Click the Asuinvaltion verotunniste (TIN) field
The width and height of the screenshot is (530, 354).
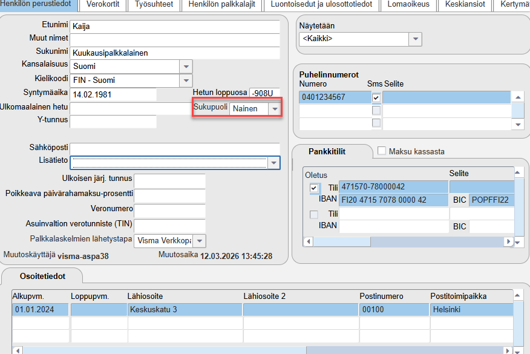[169, 226]
